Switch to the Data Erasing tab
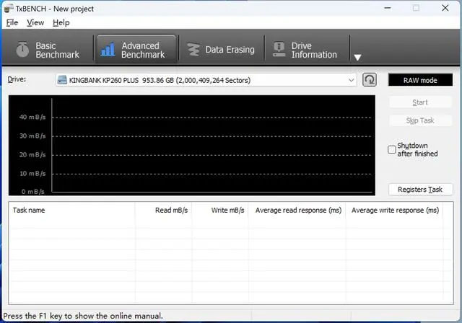Screen dimensions: 462x323 click(222, 50)
